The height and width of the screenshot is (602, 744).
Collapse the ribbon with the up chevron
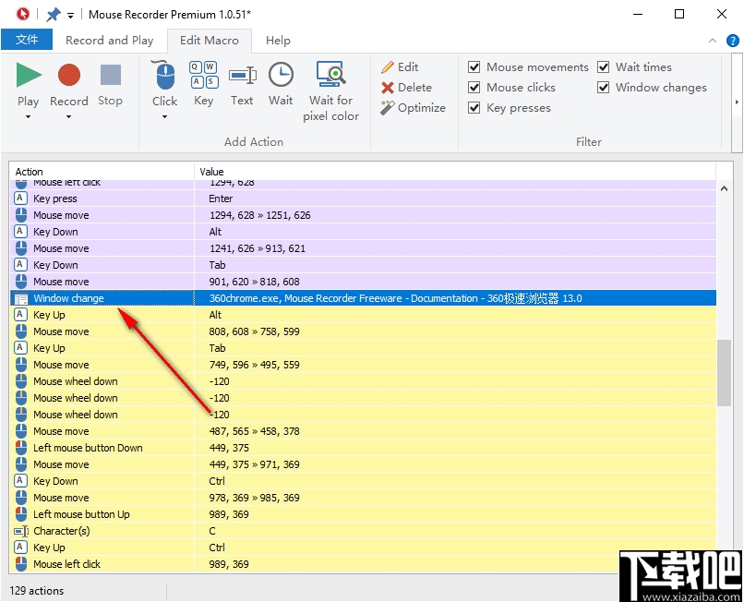point(713,41)
